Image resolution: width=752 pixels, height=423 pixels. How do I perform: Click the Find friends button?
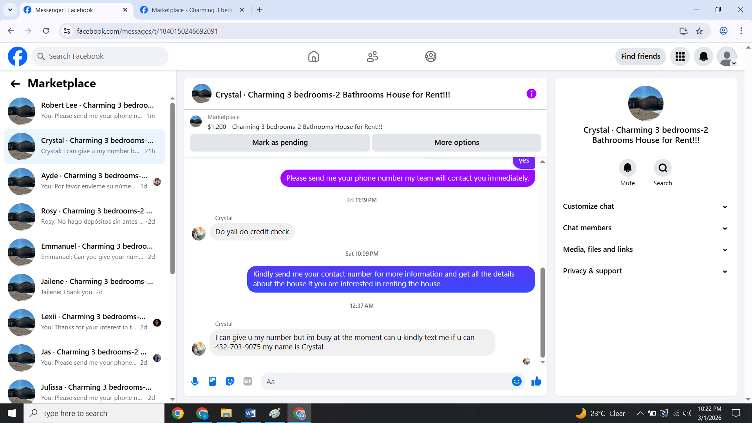click(x=640, y=56)
